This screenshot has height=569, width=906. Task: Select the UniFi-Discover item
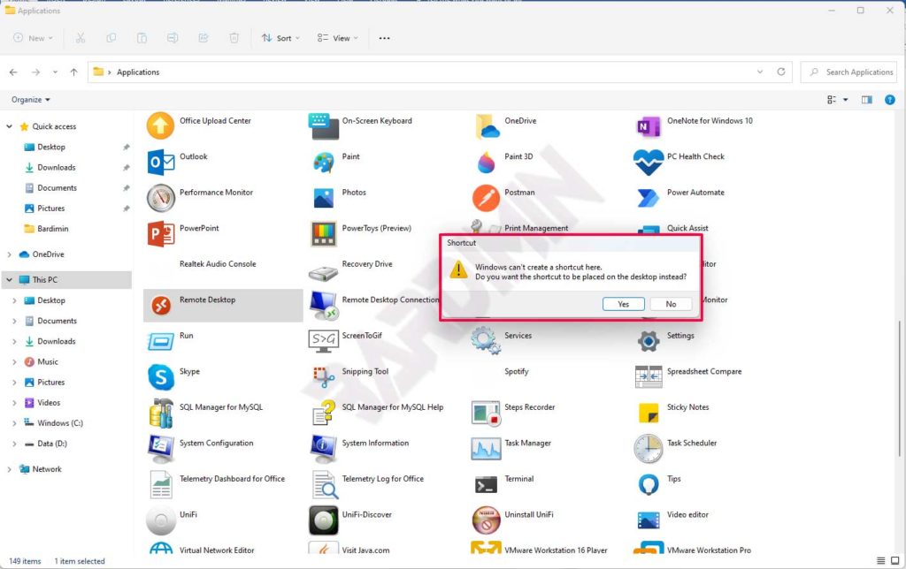(350, 520)
